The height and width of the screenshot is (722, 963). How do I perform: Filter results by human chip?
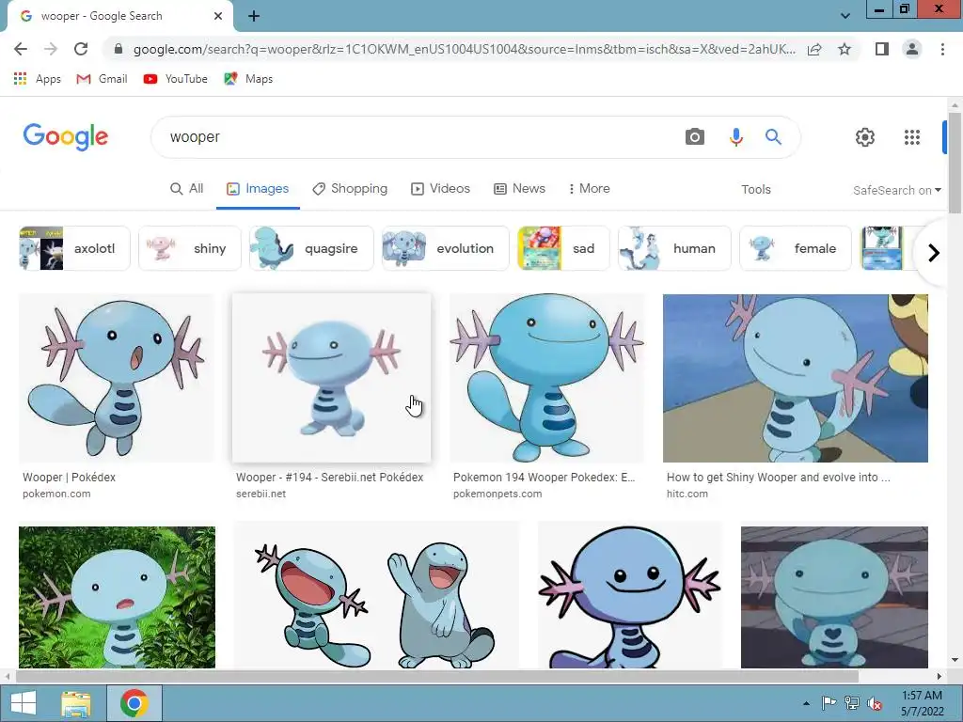tap(674, 248)
